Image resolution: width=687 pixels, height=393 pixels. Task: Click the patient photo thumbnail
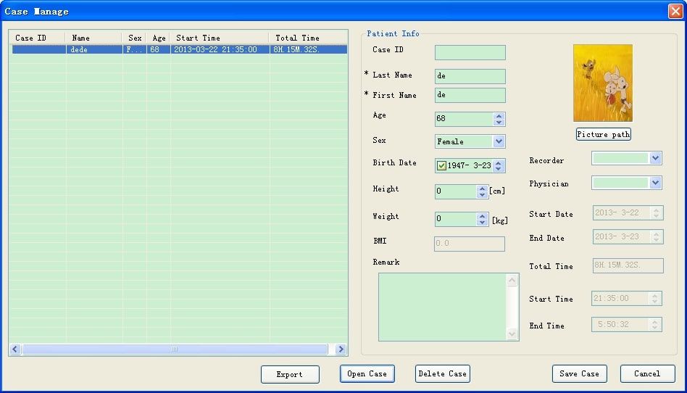point(602,83)
